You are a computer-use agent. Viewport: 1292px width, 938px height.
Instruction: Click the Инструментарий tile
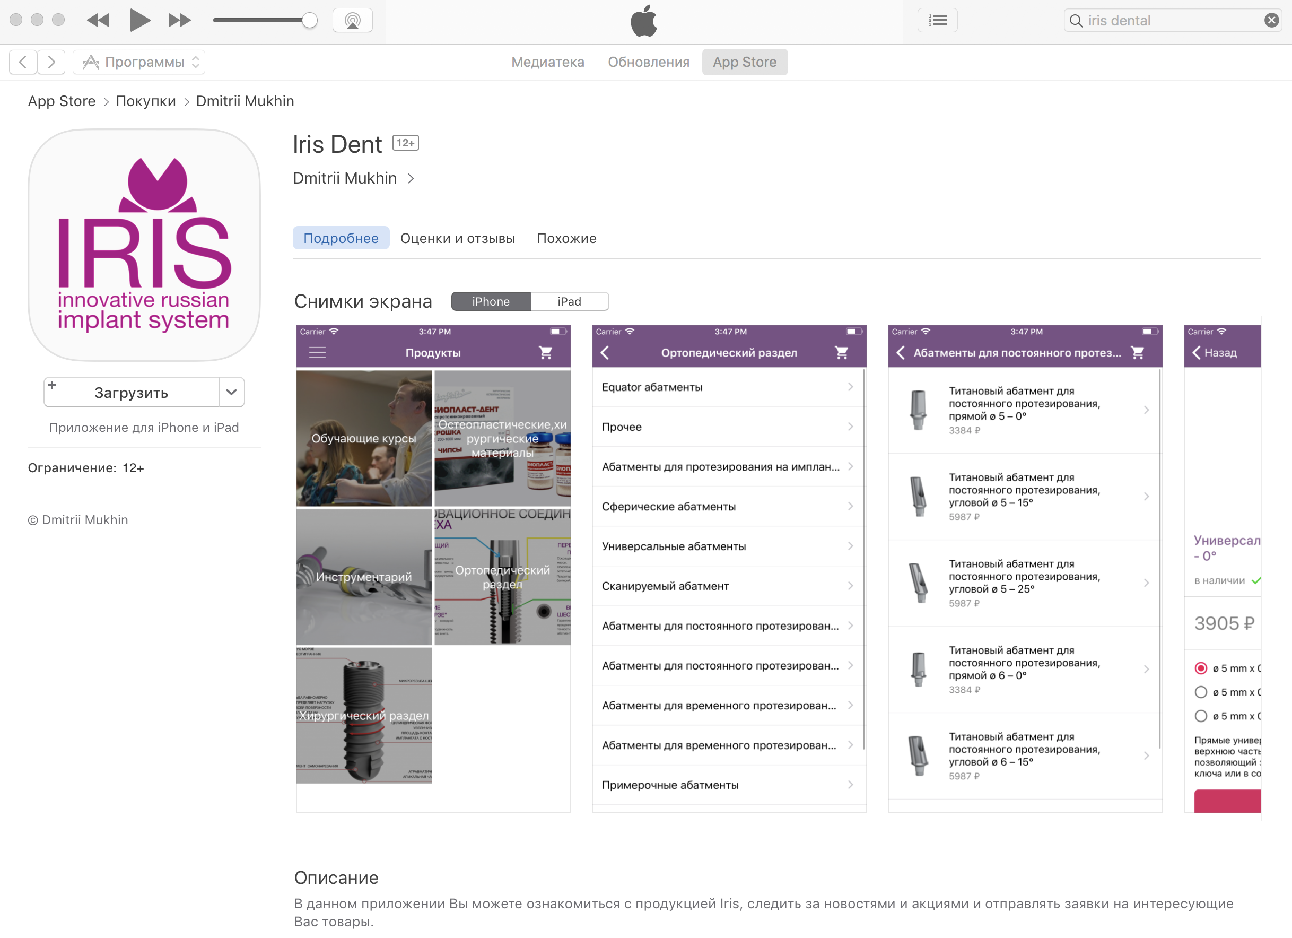[363, 577]
